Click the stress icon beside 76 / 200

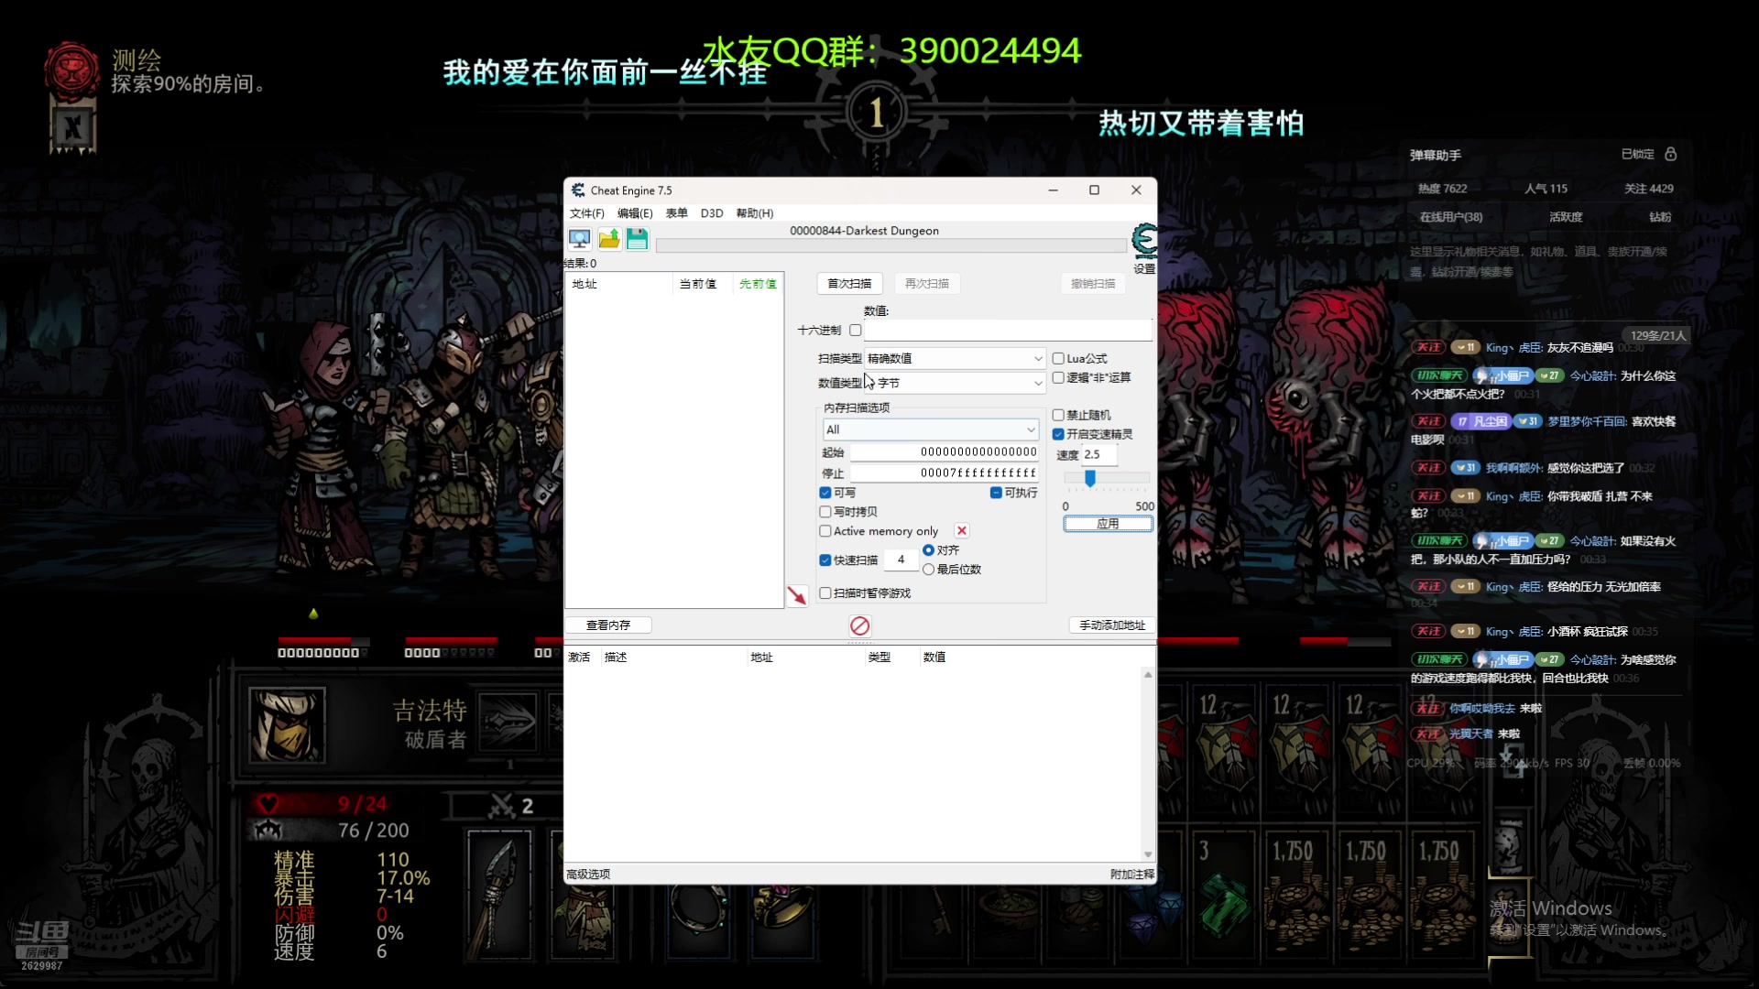268,831
